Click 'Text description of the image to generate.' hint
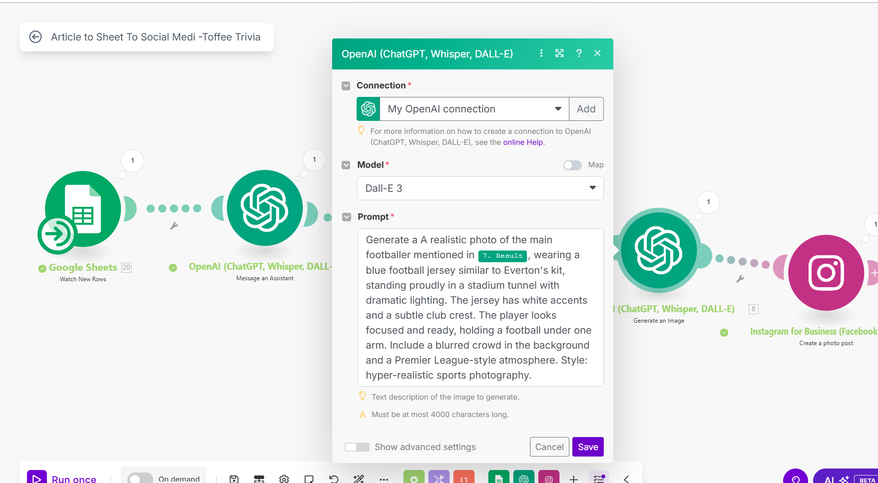Screen dimensions: 878x483 tap(445, 397)
